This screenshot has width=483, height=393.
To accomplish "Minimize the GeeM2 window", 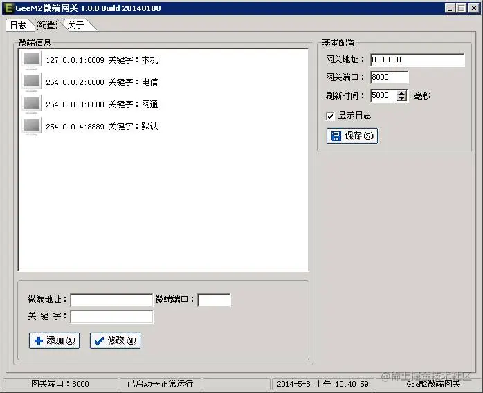I will 450,8.
